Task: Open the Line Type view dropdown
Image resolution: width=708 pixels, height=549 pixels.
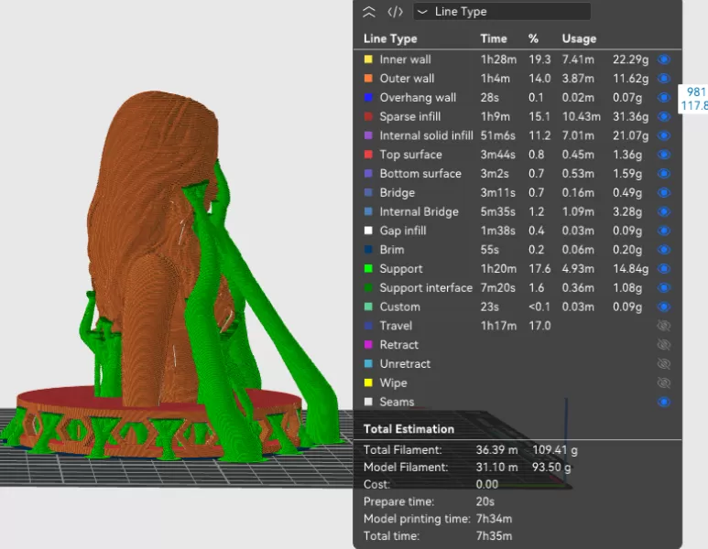Action: point(502,12)
